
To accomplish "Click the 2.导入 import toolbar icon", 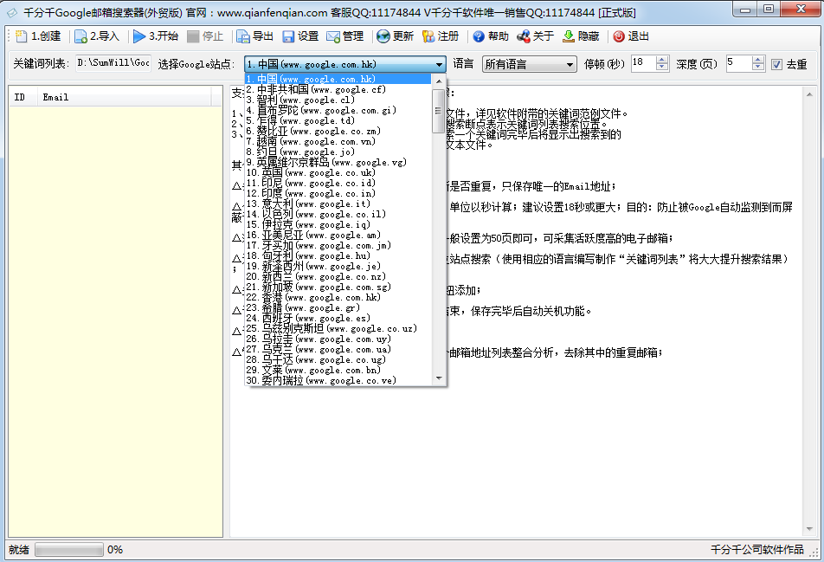I will [80, 36].
